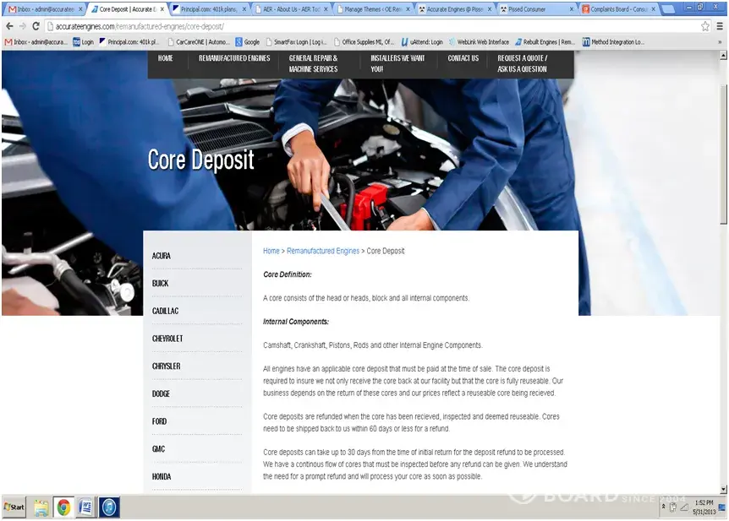The image size is (729, 521).
Task: Open General Repair & Machine Services menu
Action: coord(314,63)
